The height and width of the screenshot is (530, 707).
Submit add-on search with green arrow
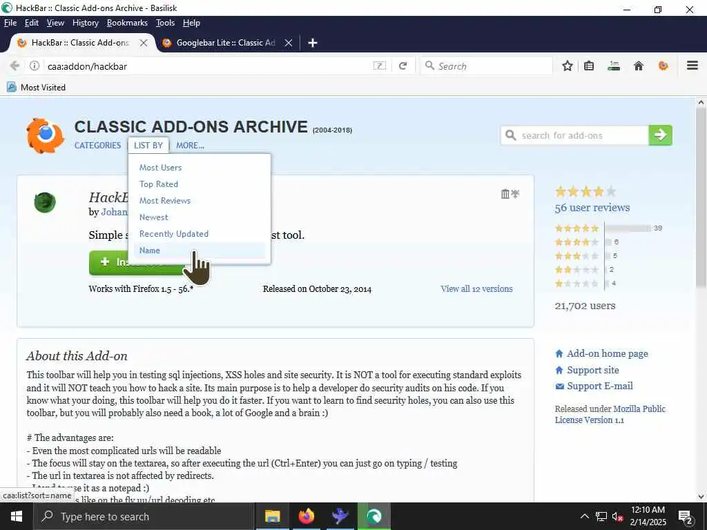pos(660,135)
